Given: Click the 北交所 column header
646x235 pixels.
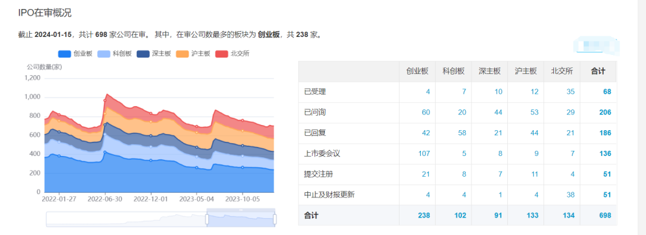Looking at the screenshot, I should tap(562, 71).
